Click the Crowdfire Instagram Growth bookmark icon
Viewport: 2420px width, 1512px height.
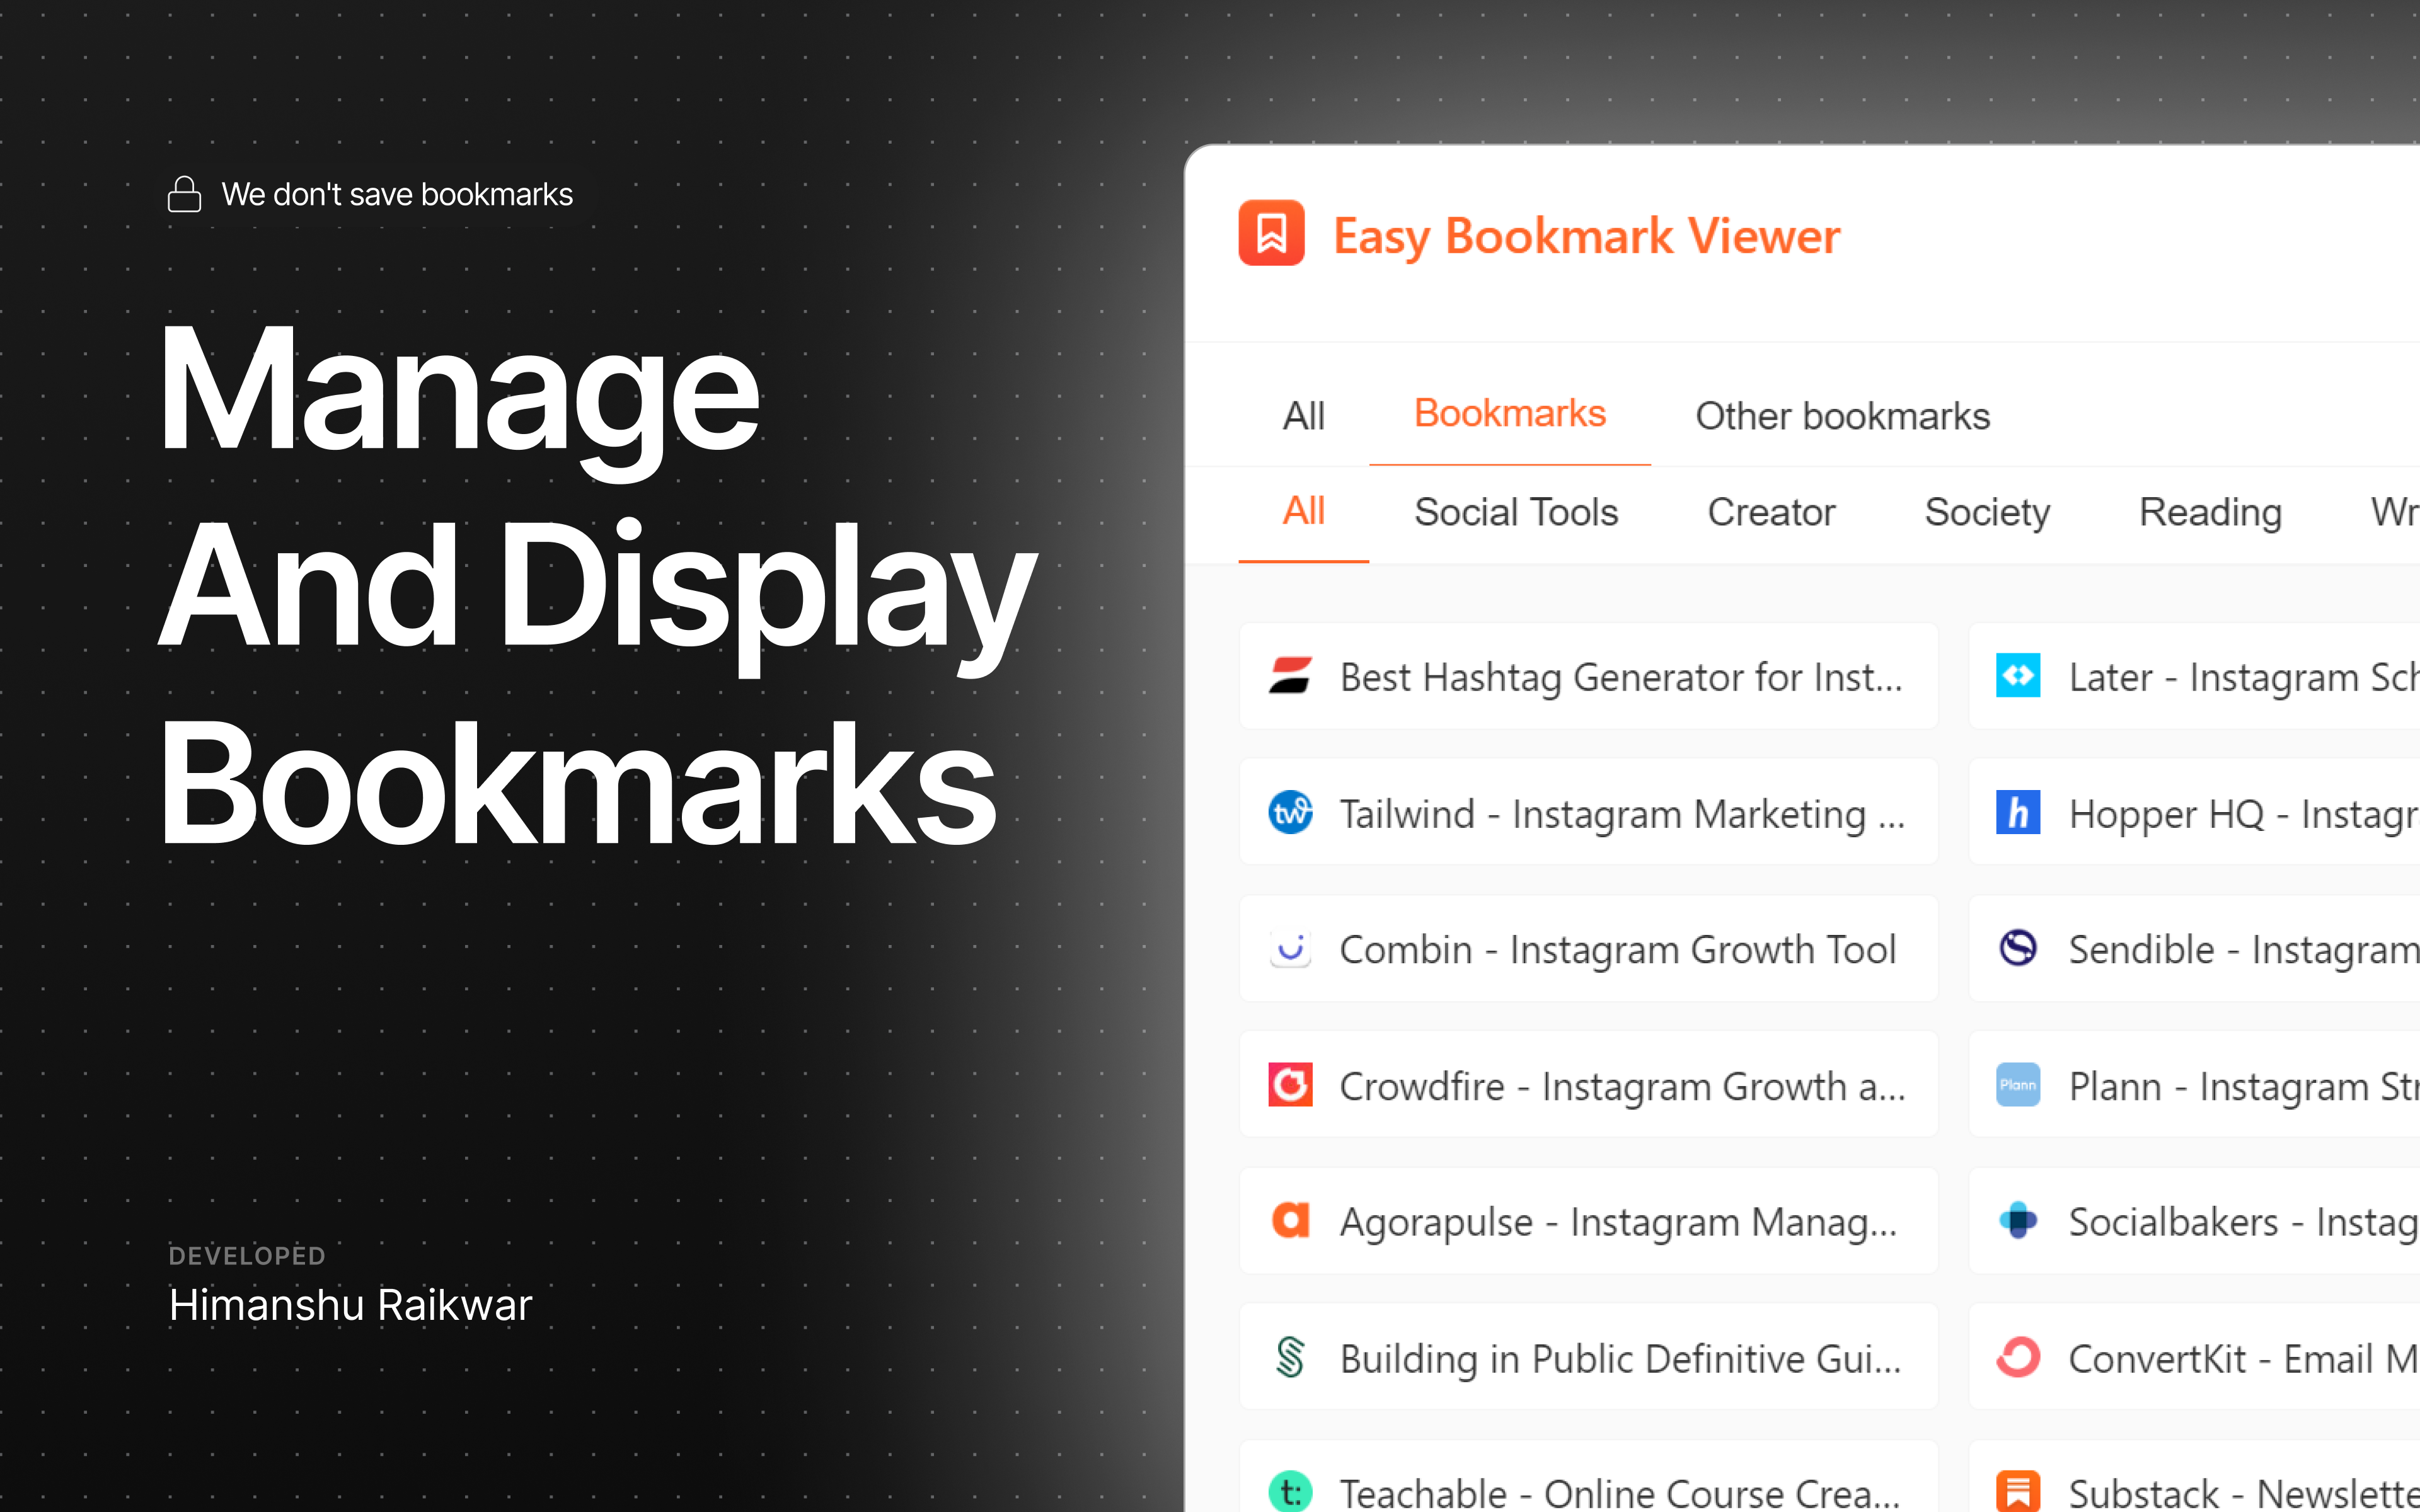coord(1289,1084)
